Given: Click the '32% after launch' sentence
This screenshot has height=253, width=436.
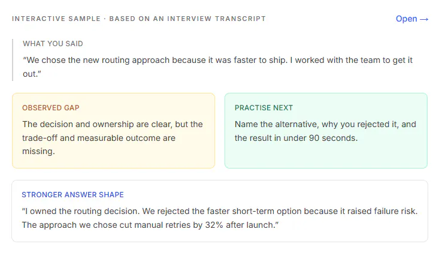Looking at the screenshot, I should 150,225.
